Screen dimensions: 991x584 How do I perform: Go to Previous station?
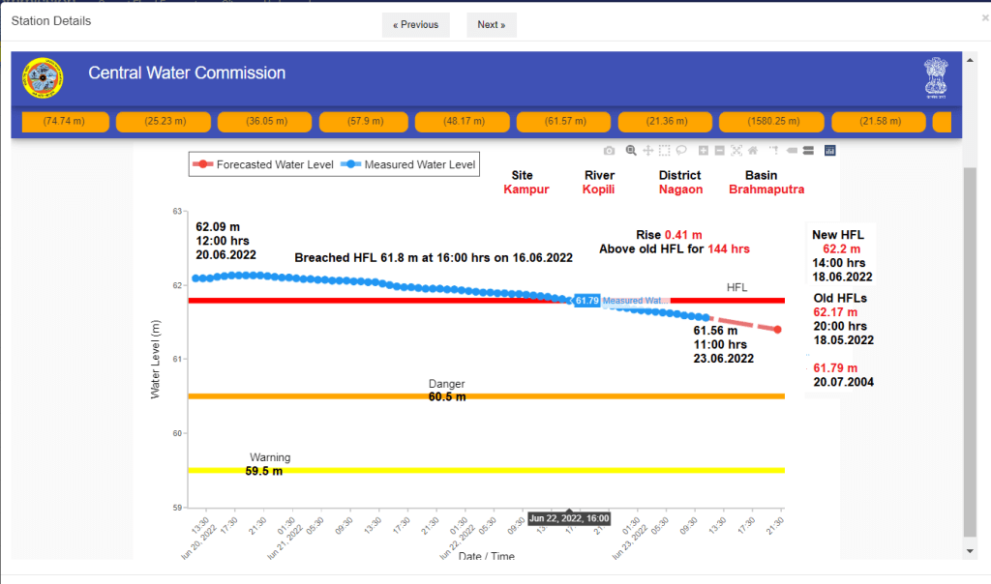click(x=415, y=24)
